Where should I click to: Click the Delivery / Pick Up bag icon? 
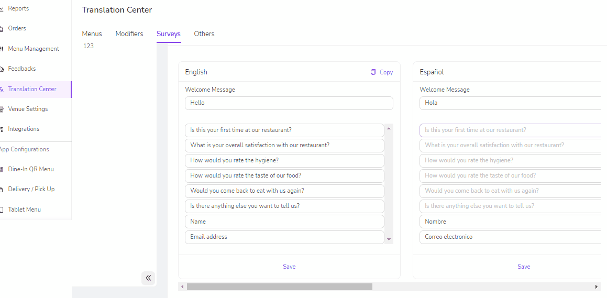point(2,190)
